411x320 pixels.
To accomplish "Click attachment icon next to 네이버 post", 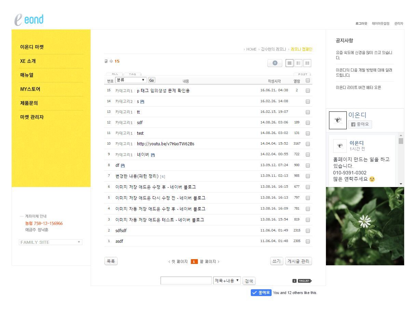I will pyautogui.click(x=153, y=155).
